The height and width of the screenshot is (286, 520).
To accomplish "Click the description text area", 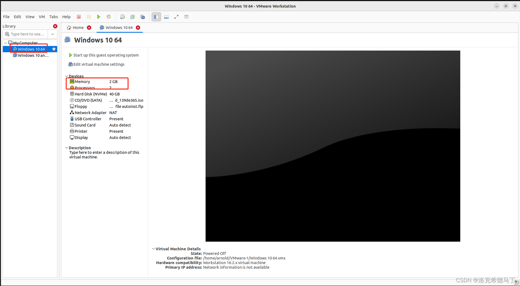I will pos(104,155).
